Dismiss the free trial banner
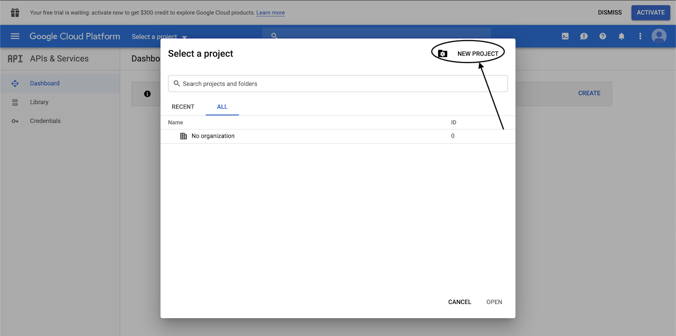676x336 pixels. coord(609,13)
